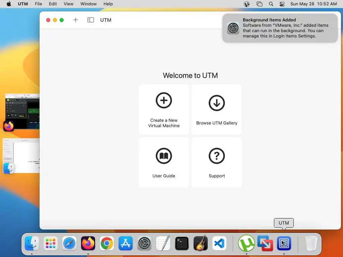Open the File menu

click(x=38, y=4)
